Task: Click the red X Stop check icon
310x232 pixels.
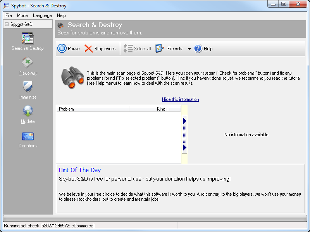Action: (89, 49)
